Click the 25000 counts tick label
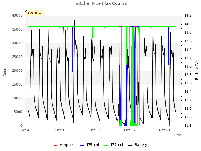 (17, 57)
